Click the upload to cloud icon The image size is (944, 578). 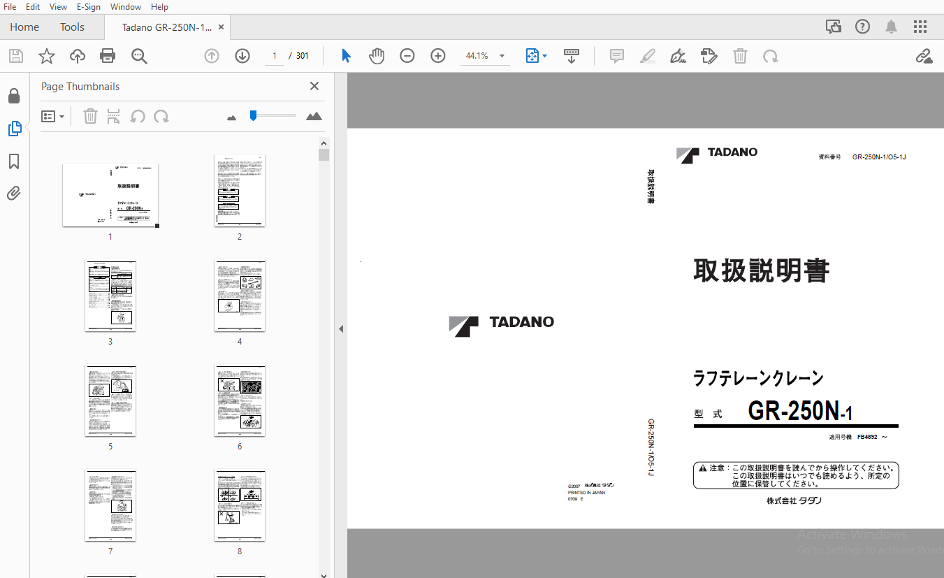coord(77,56)
